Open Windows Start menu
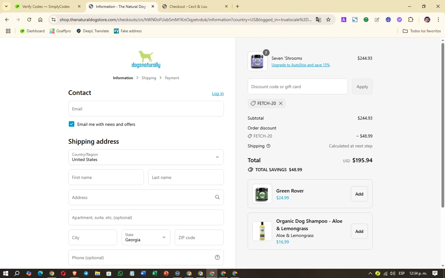445x278 pixels. (6, 273)
